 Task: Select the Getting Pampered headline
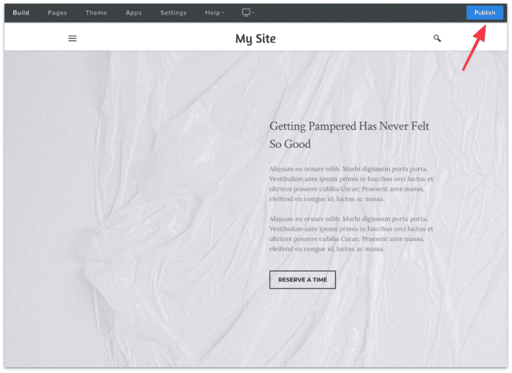click(x=349, y=134)
